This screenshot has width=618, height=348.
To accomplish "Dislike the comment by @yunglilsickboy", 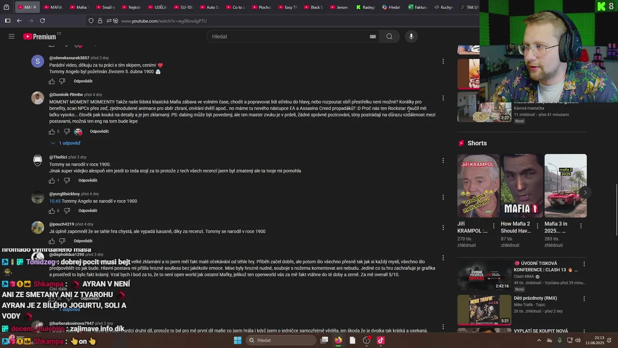I will (67, 211).
